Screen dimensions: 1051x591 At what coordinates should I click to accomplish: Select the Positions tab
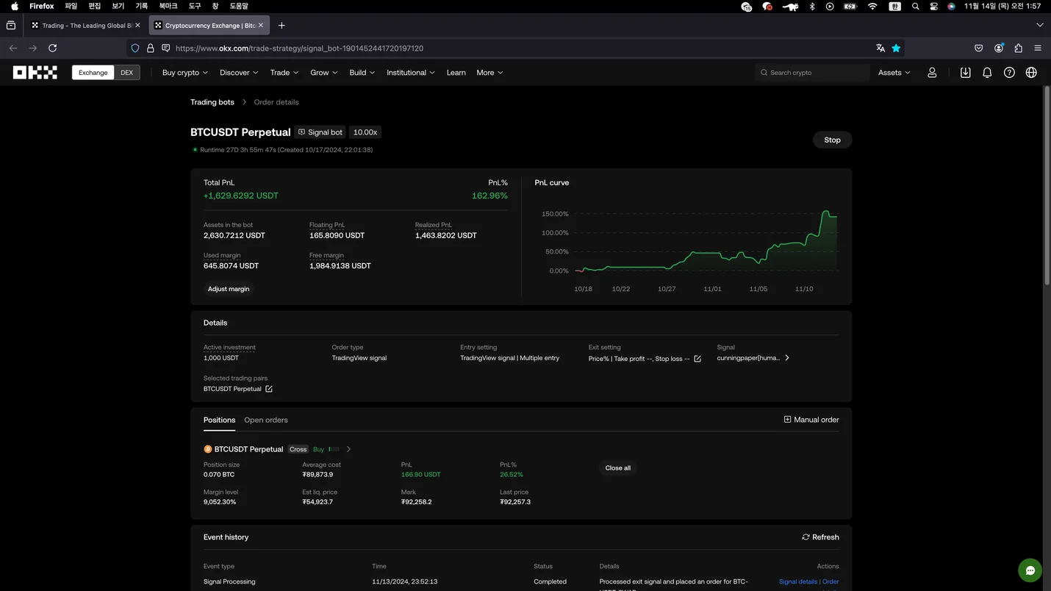(x=219, y=420)
